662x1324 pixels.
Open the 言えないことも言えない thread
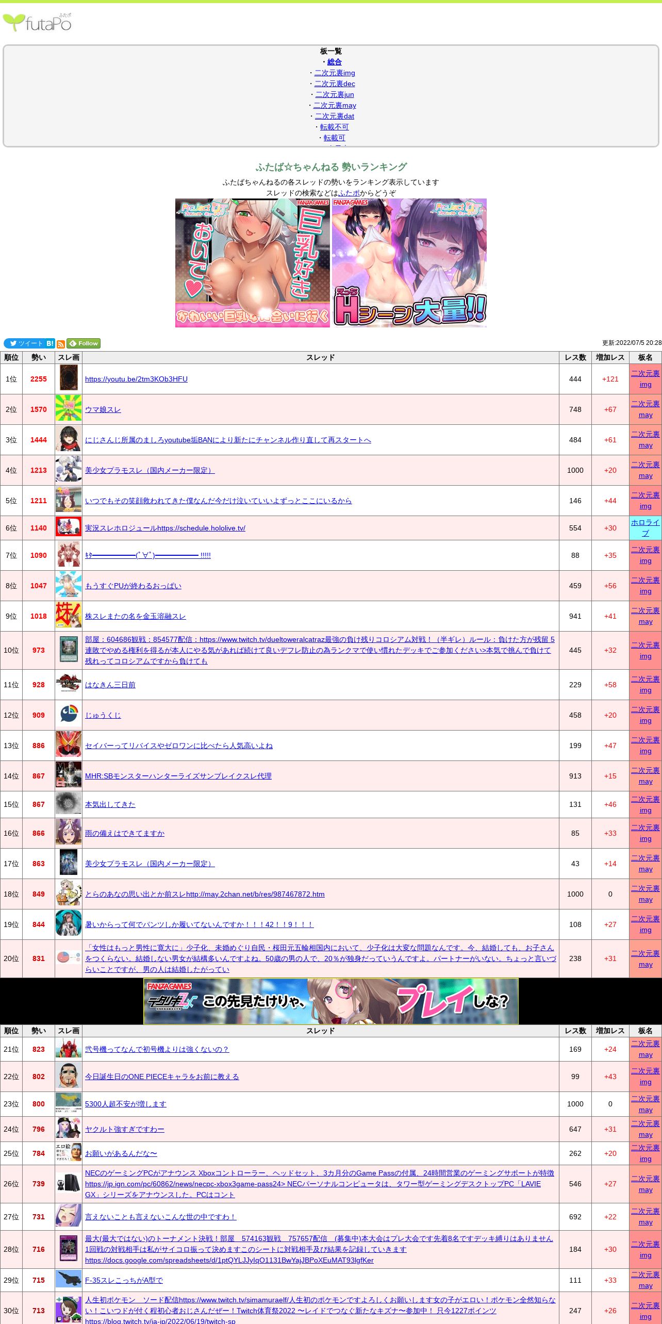[160, 1217]
